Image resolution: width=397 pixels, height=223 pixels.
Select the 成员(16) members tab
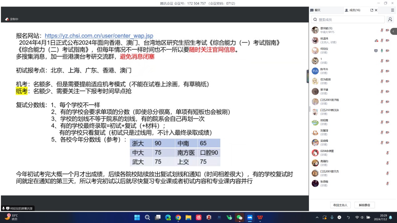tap(353, 10)
